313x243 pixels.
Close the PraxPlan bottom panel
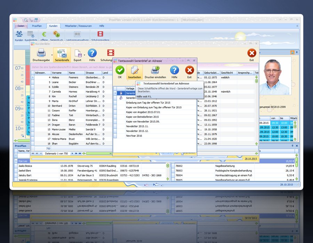coord(297,146)
